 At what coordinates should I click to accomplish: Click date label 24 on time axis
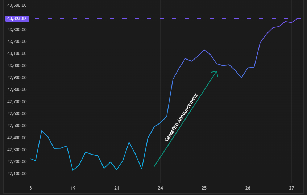coord(160,188)
